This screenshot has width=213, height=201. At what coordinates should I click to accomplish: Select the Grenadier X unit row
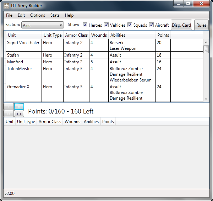click(104, 92)
